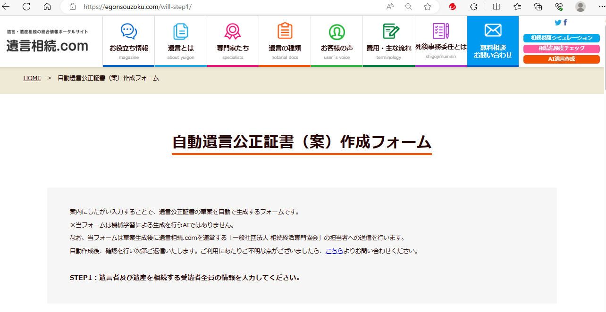
Task: Open AI遺言作成 button
Action: 562,59
